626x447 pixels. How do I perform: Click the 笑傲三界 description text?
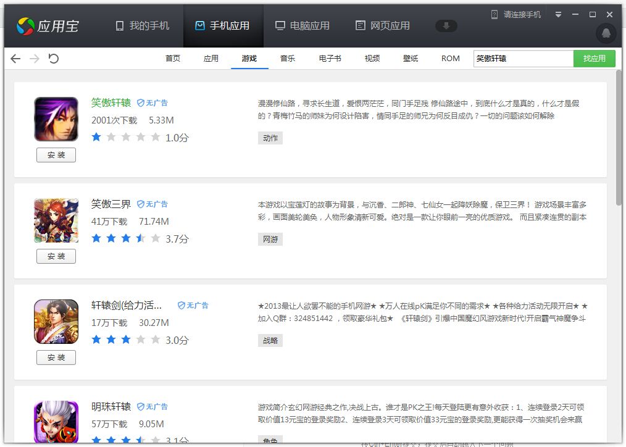[x=422, y=211]
